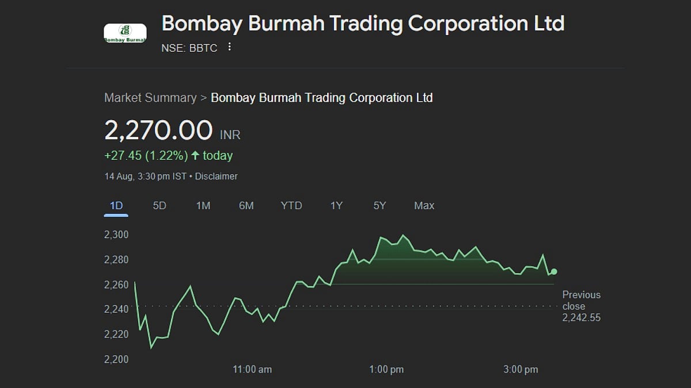
Task: Click the green up arrow indicator
Action: pyautogui.click(x=195, y=155)
